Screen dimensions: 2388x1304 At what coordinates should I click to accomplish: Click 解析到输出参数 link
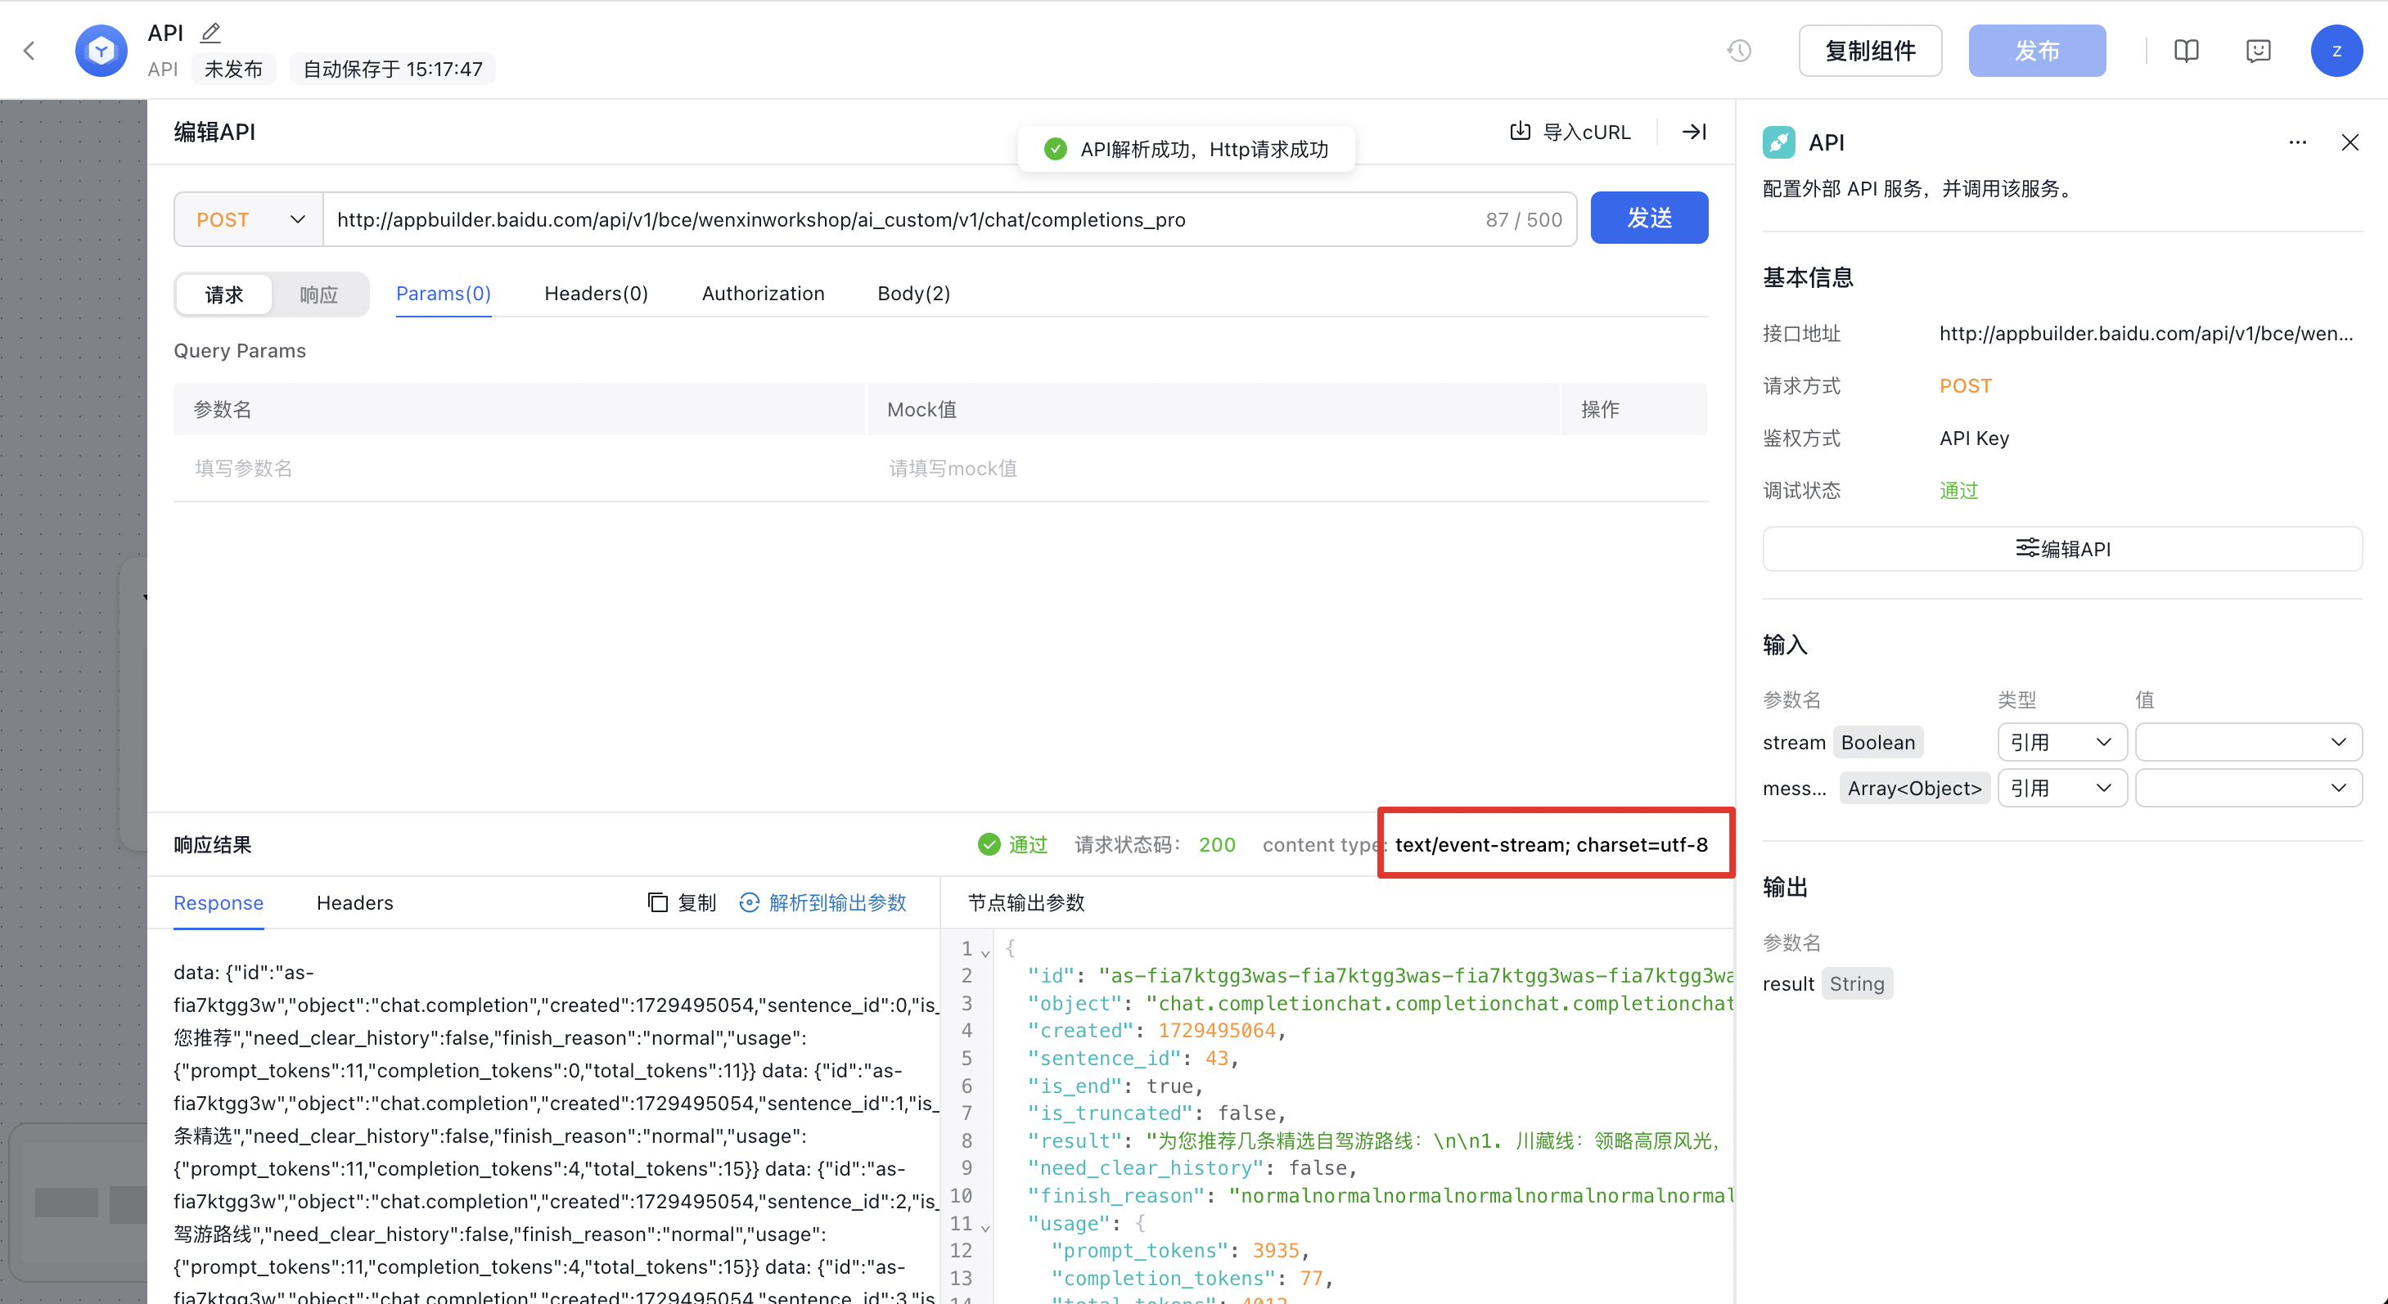click(837, 902)
